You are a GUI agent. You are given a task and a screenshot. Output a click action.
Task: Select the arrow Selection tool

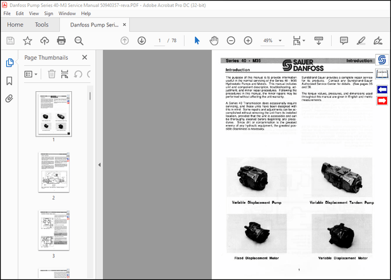(197, 40)
